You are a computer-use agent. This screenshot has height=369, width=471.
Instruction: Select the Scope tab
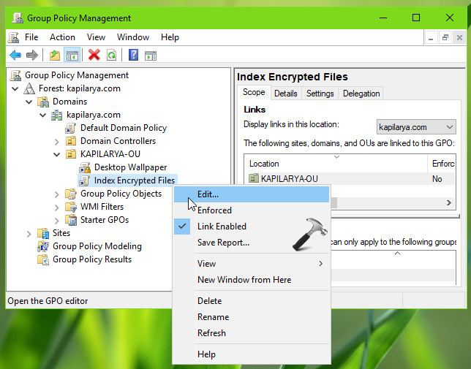(x=254, y=92)
